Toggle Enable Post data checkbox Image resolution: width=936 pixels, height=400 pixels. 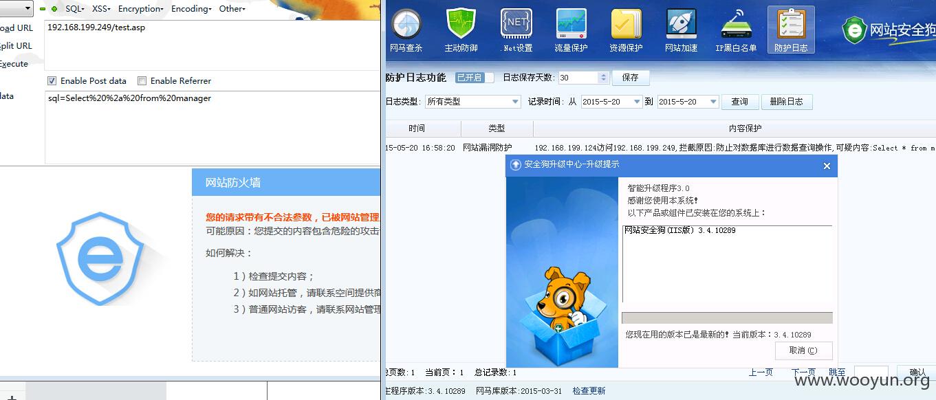point(52,80)
